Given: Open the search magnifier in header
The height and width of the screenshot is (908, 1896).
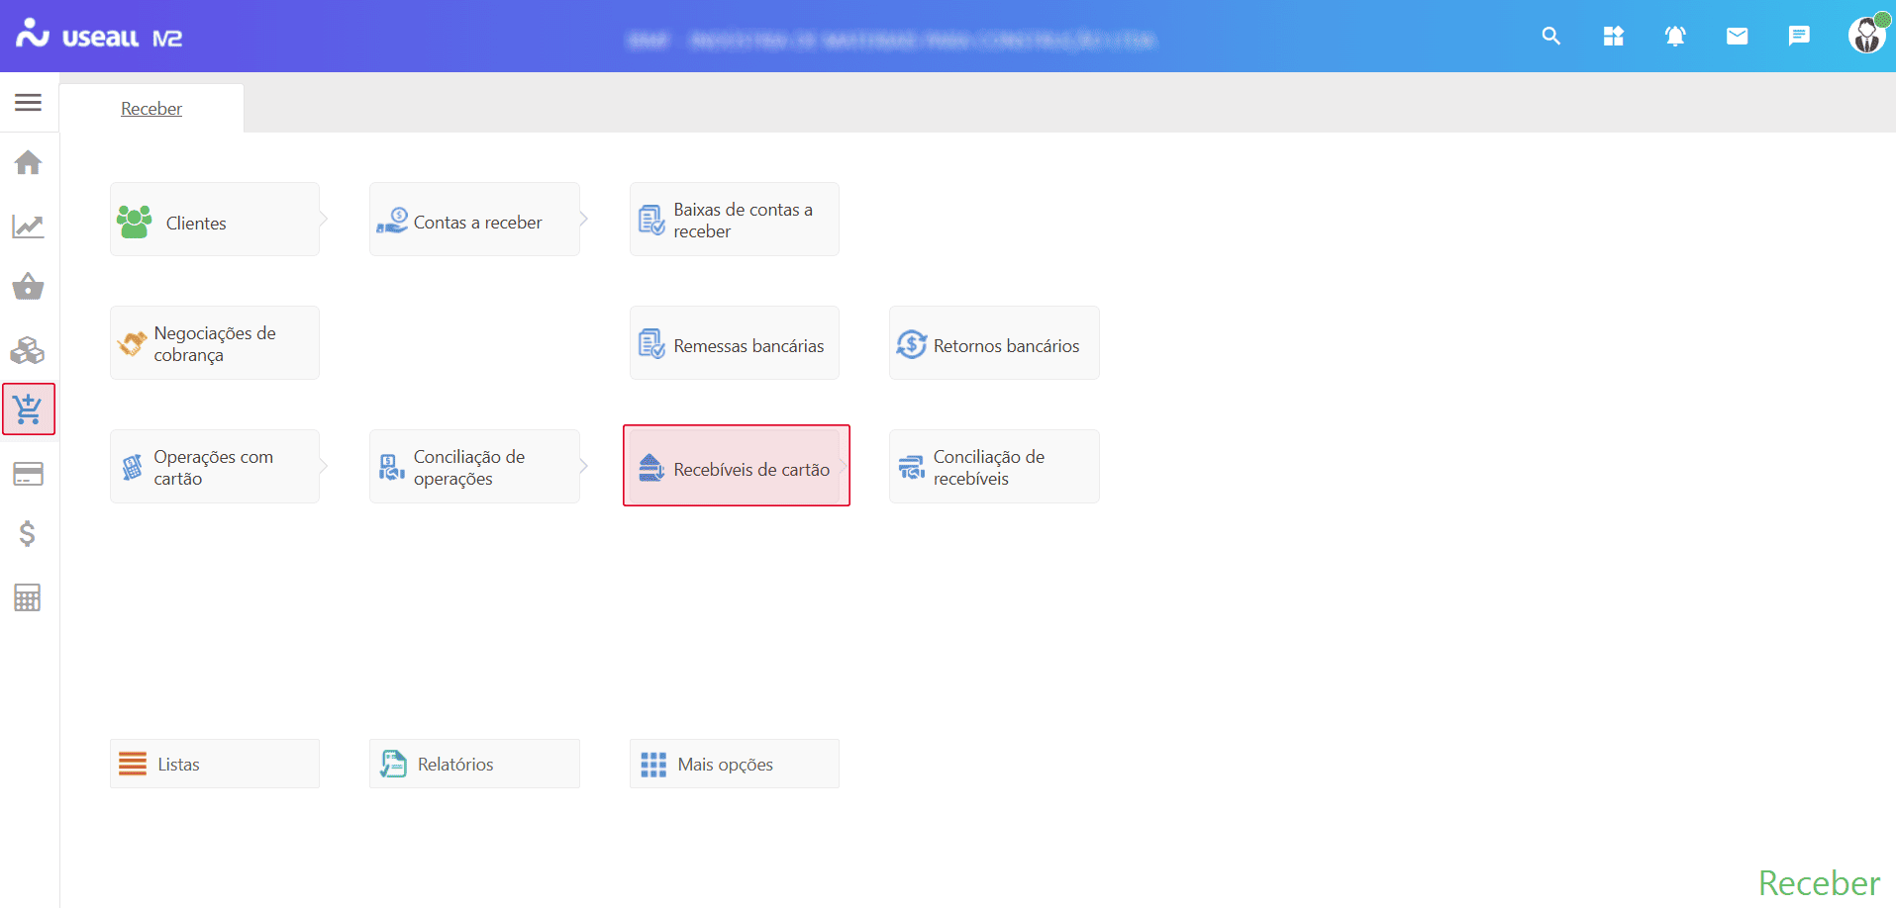Looking at the screenshot, I should tap(1550, 37).
